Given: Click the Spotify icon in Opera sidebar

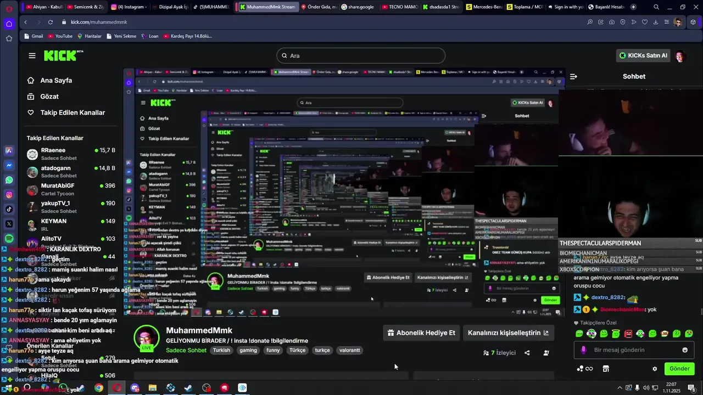Looking at the screenshot, I should pyautogui.click(x=9, y=239).
